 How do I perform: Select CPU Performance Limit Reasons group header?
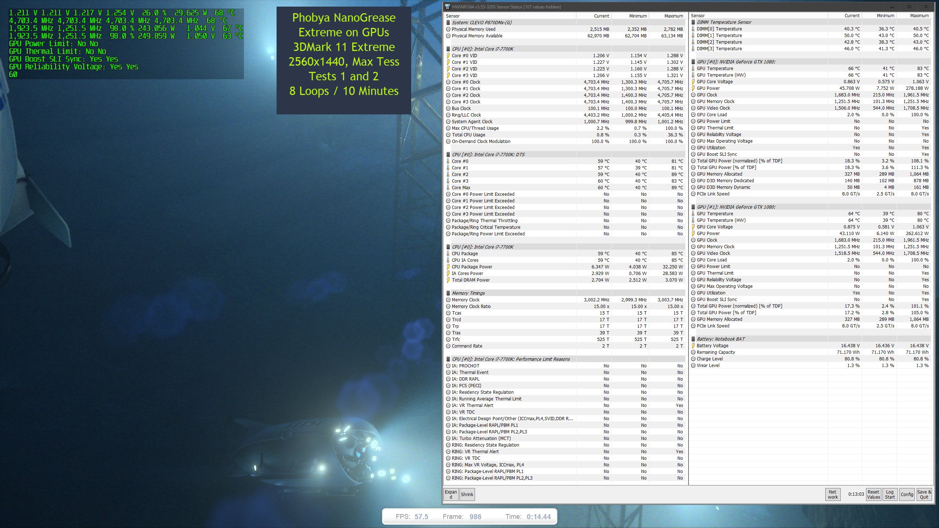pos(511,359)
